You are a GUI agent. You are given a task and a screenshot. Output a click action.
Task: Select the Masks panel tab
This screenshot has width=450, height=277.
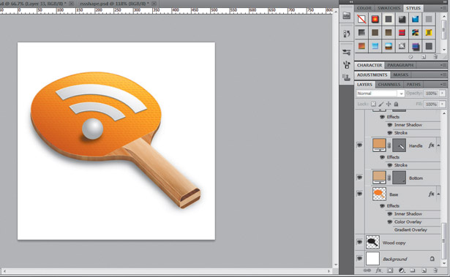click(401, 75)
